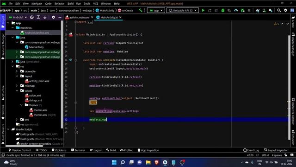Viewport: 296px width, 167px height.
Task: Open Windows taskbar search
Action: click(123, 162)
